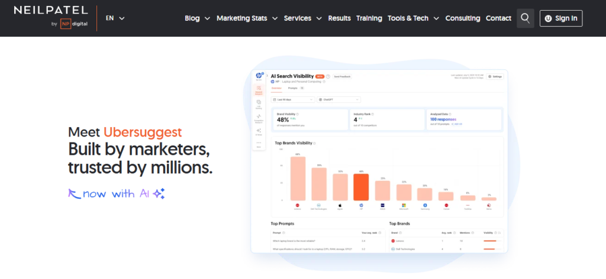606x279 pixels.
Task: Click the Send Feedback button
Action: [342, 76]
